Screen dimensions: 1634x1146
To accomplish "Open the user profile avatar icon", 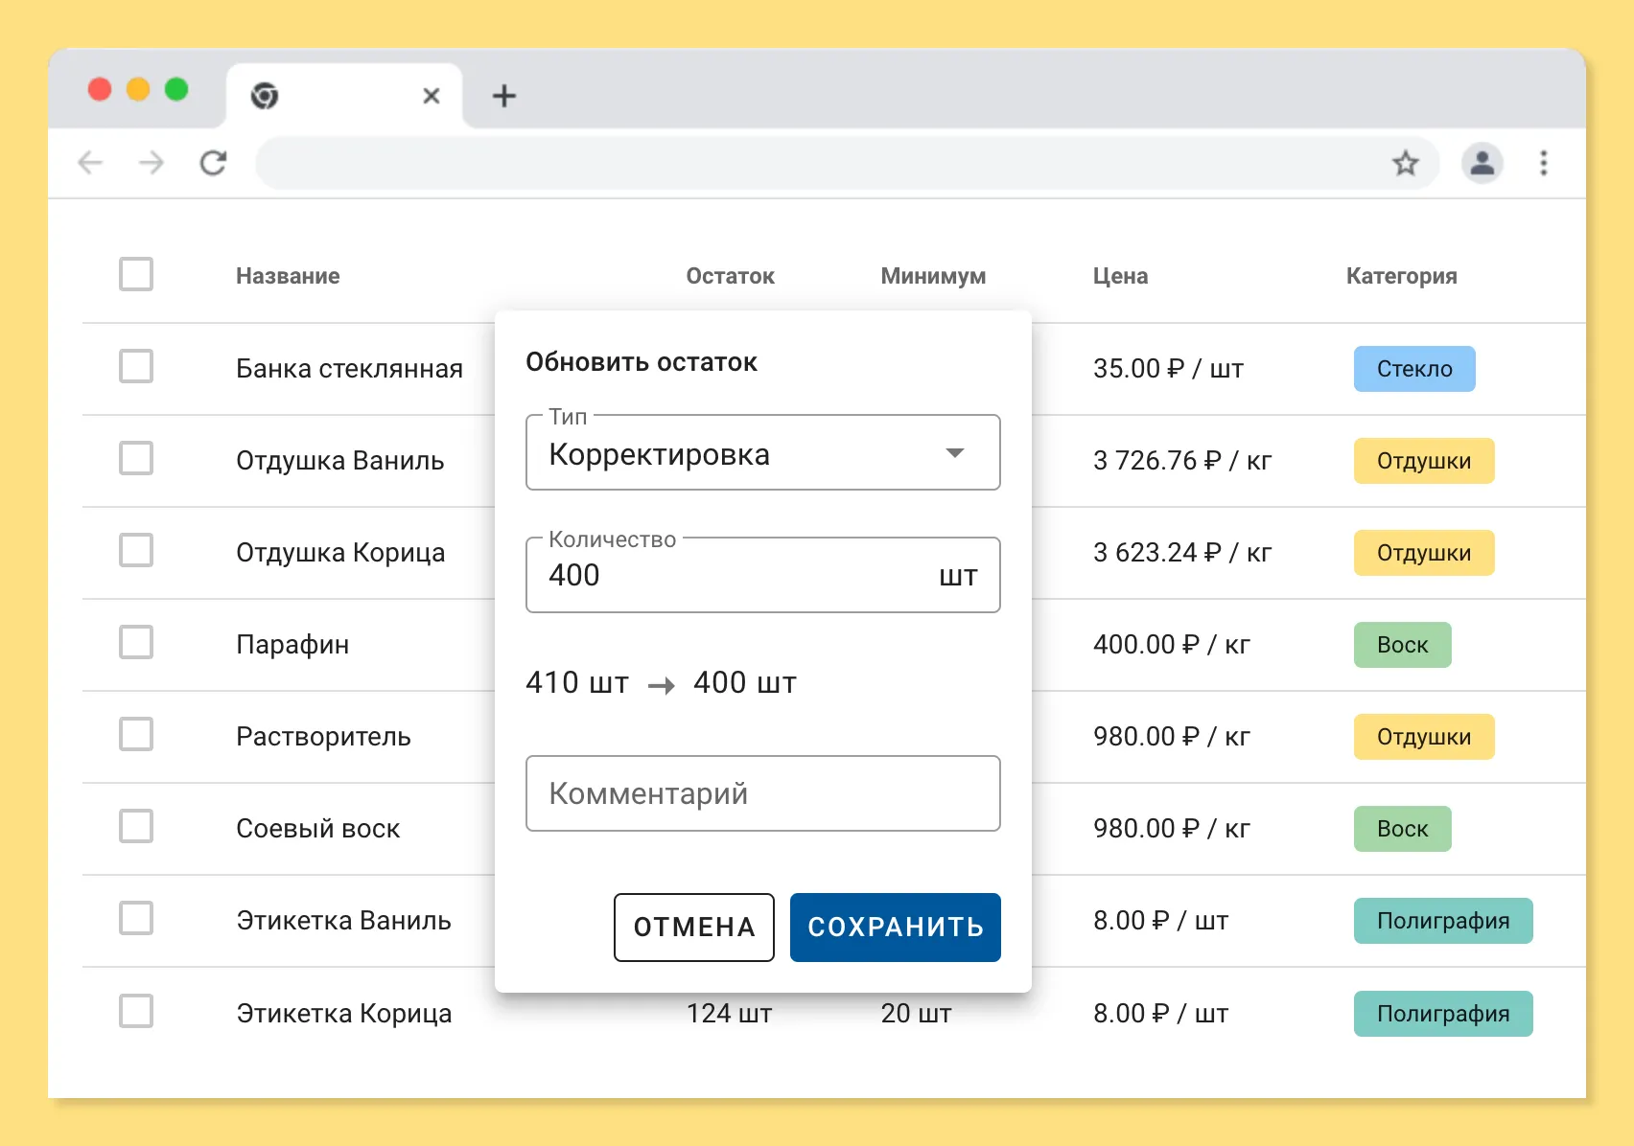I will [1482, 163].
